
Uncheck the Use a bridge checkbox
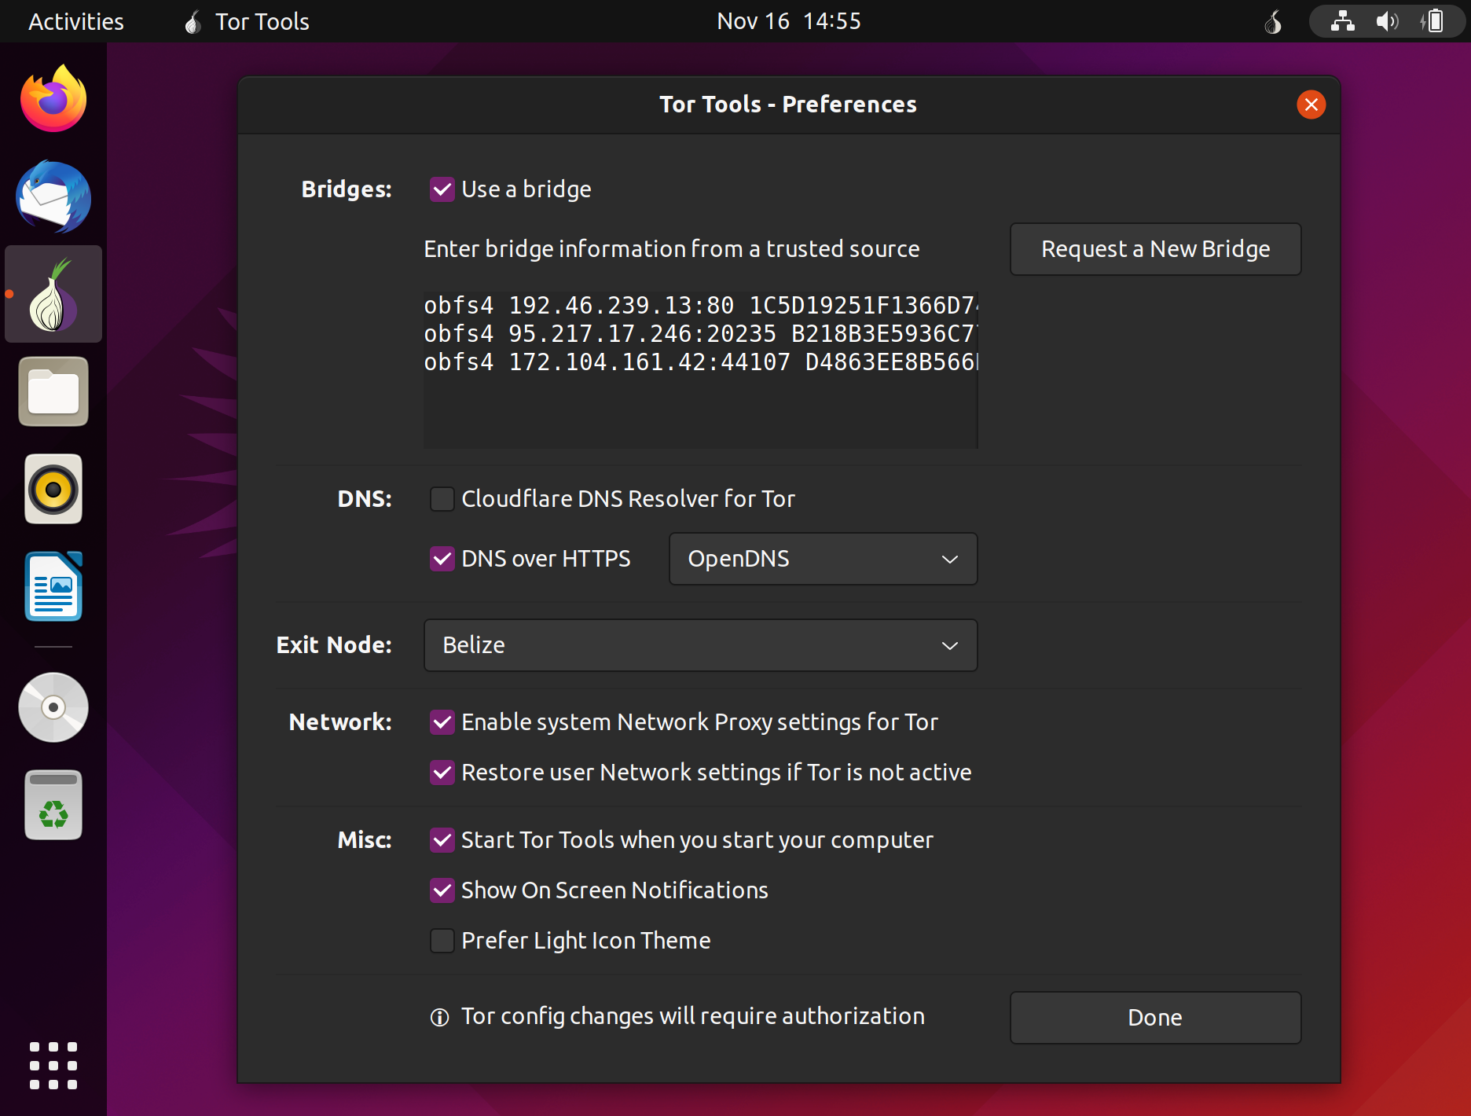click(442, 189)
